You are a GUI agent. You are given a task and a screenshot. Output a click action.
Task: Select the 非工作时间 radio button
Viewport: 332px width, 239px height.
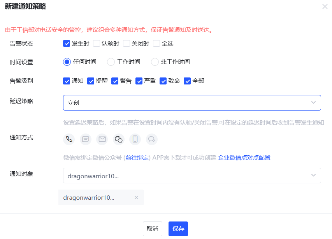coord(155,62)
